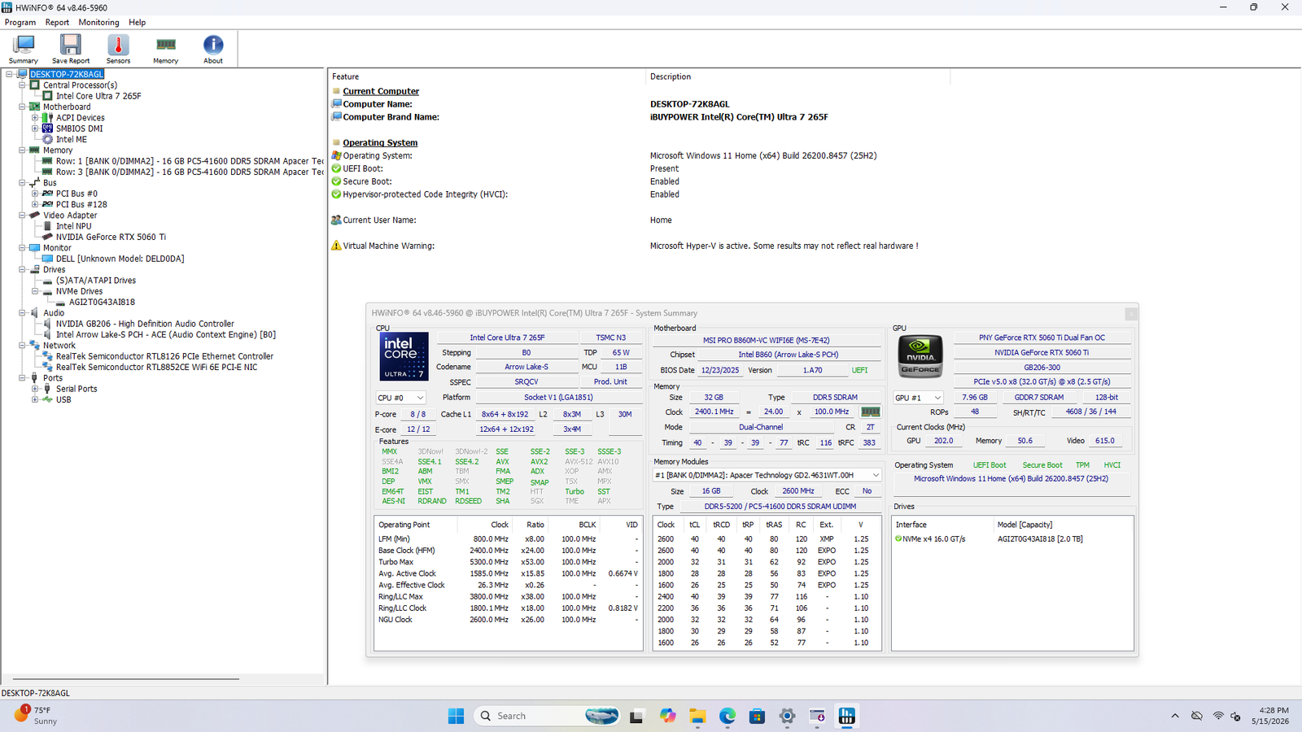Open the Report menu

point(57,22)
